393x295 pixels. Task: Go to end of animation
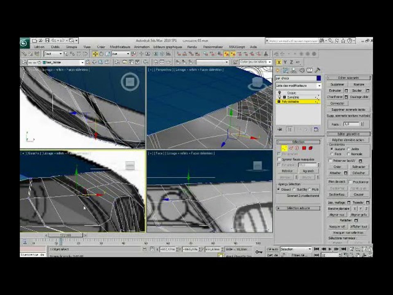click(x=343, y=249)
